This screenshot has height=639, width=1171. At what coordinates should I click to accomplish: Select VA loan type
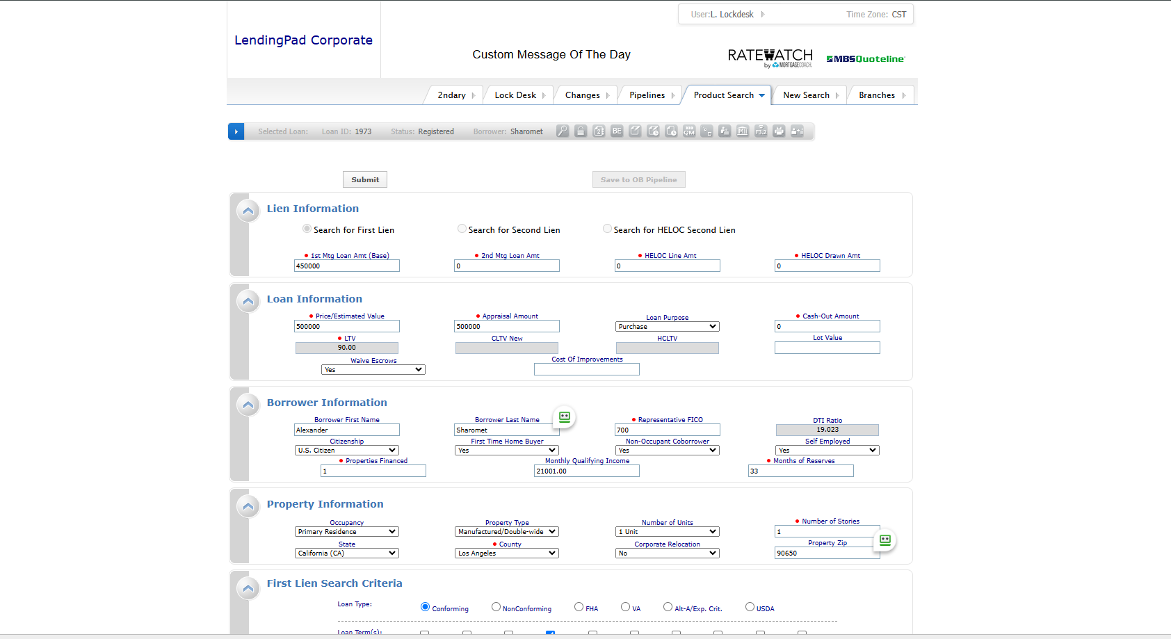point(625,607)
